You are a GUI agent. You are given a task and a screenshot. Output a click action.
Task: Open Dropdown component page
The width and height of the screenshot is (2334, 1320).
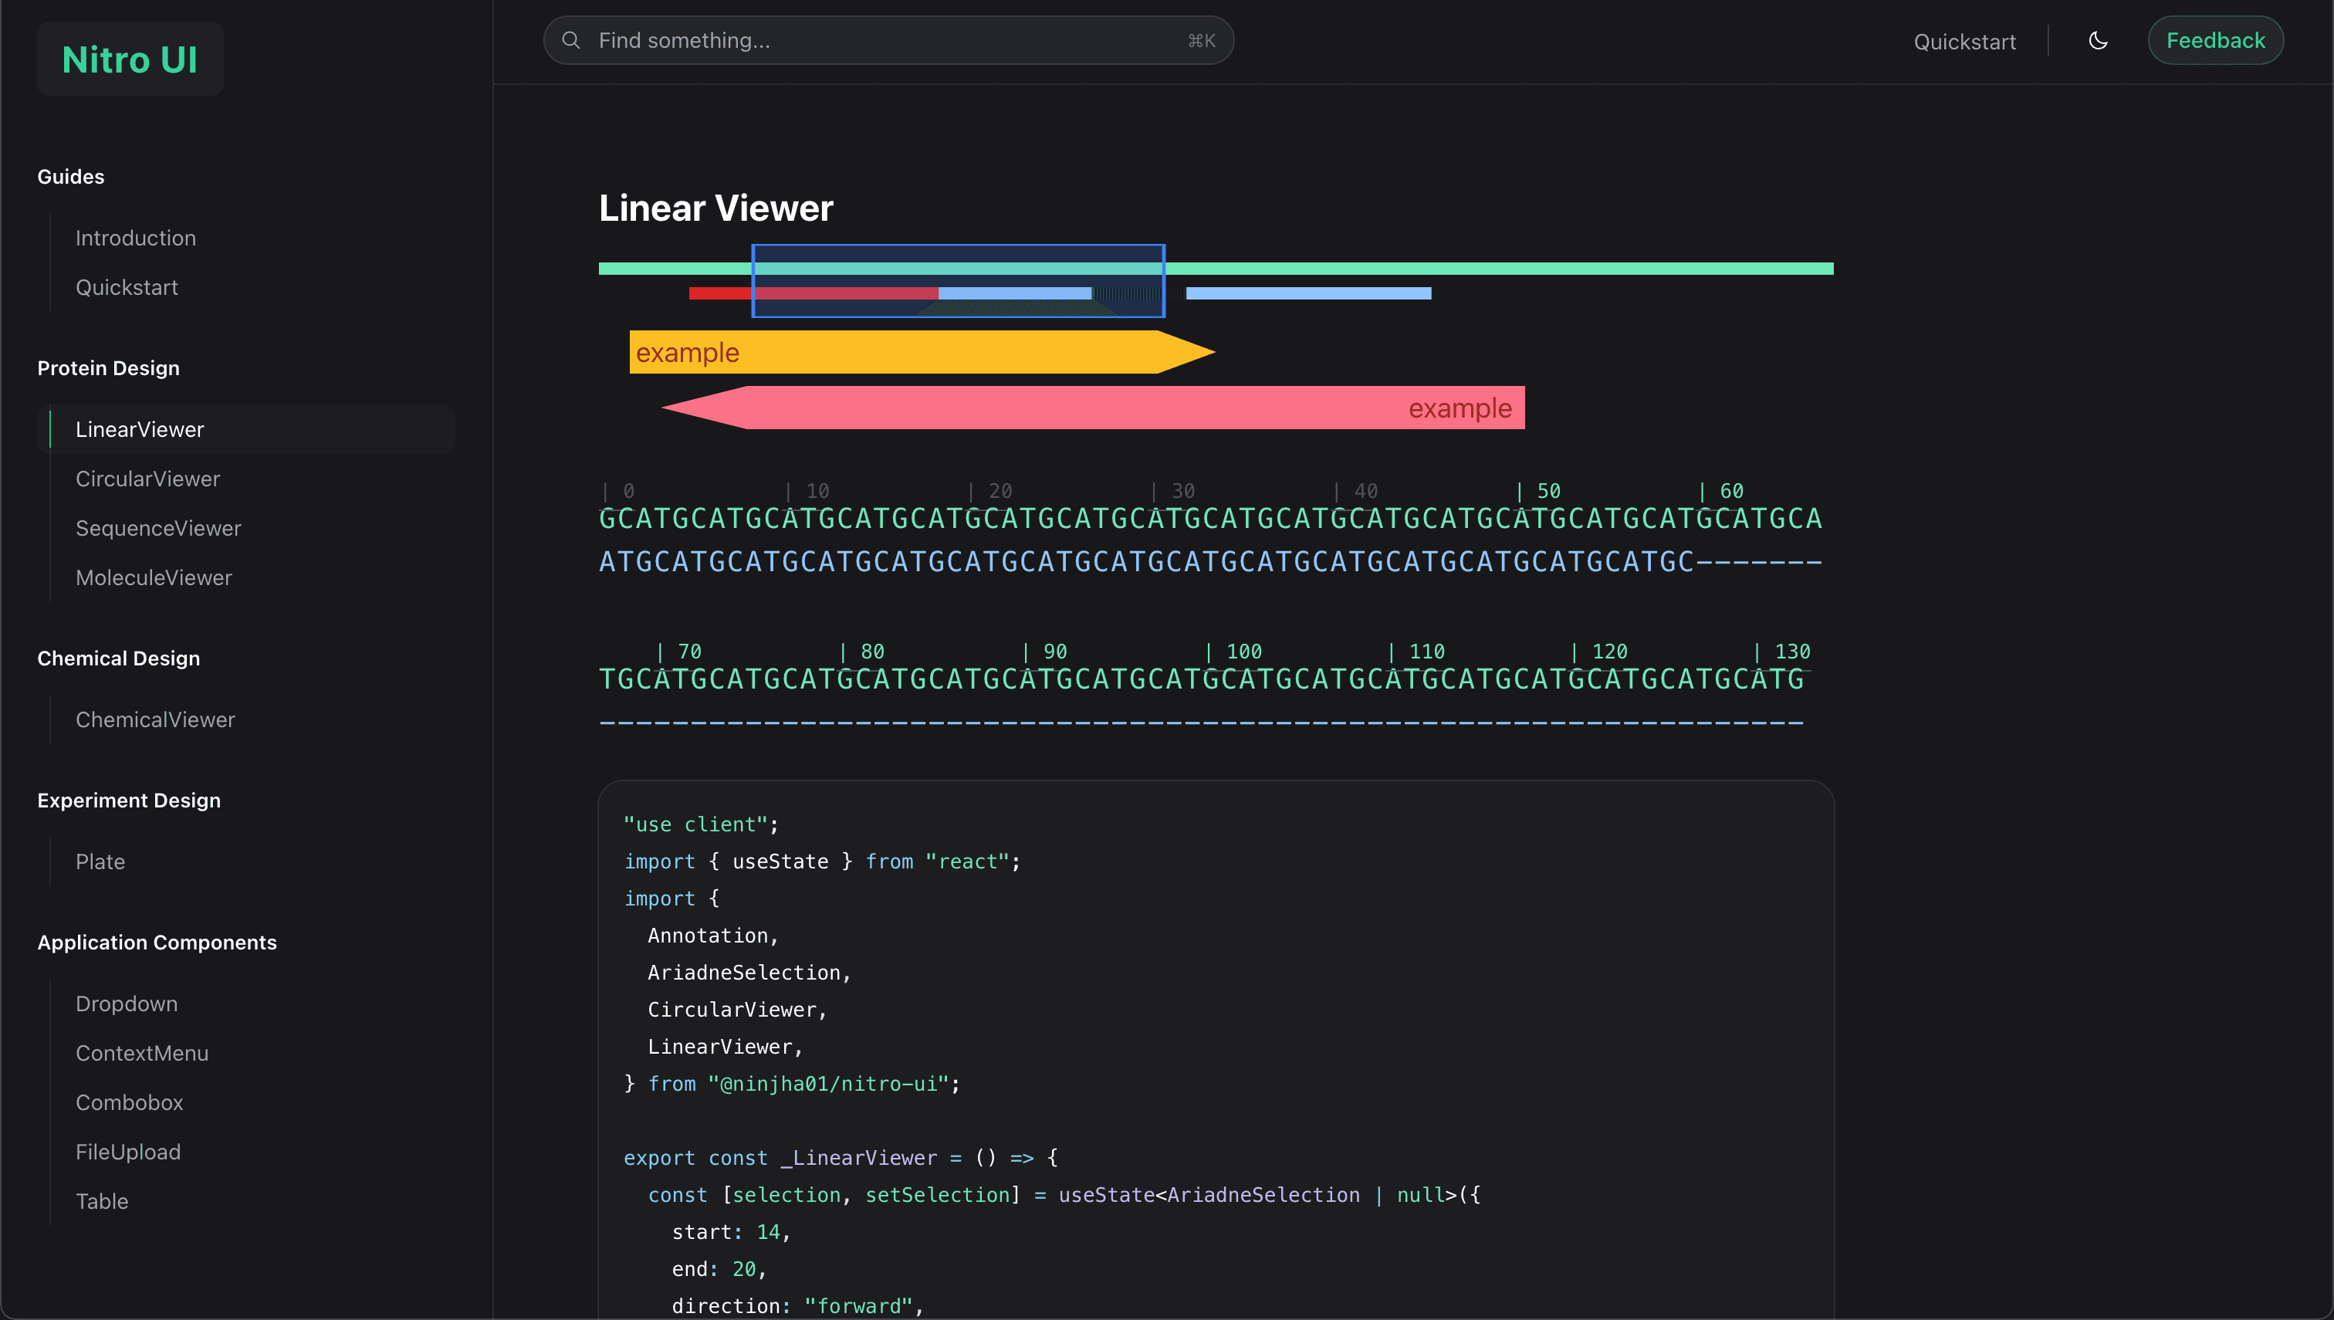click(x=127, y=1004)
